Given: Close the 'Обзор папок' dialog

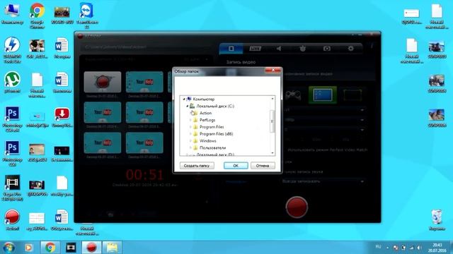Looking at the screenshot, I should click(273, 71).
